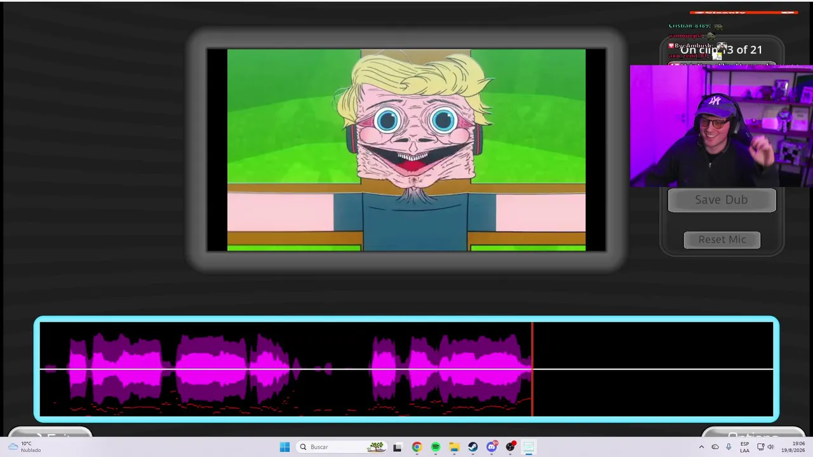Open the ESP LAA language switcher
The height and width of the screenshot is (457, 813).
click(x=744, y=447)
